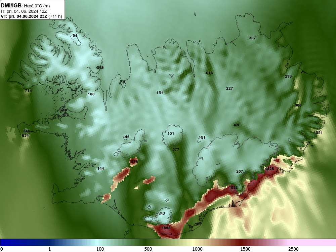
Task: Click the map value 108
Action: click(91, 94)
